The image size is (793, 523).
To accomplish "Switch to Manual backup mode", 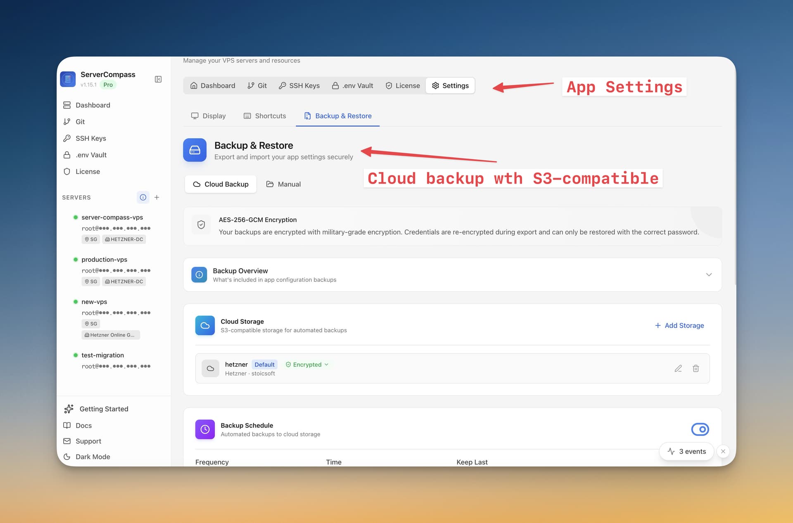I will (283, 184).
